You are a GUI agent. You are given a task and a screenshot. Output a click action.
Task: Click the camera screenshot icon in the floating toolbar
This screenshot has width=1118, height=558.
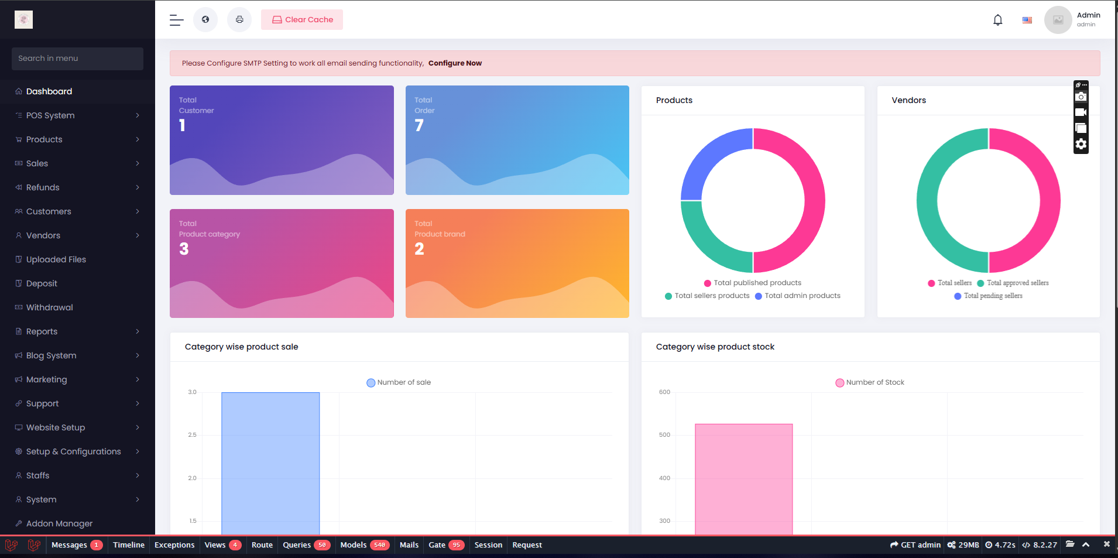coord(1081,97)
